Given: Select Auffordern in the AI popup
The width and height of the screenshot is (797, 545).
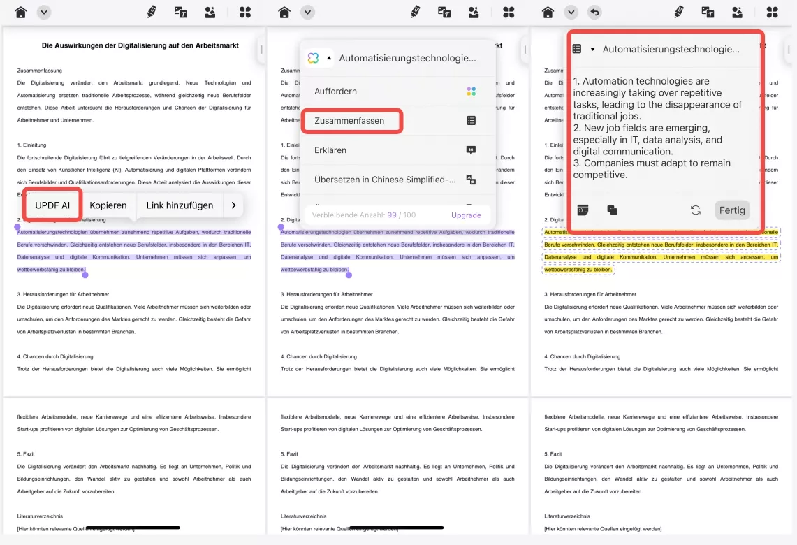Looking at the screenshot, I should (397, 91).
